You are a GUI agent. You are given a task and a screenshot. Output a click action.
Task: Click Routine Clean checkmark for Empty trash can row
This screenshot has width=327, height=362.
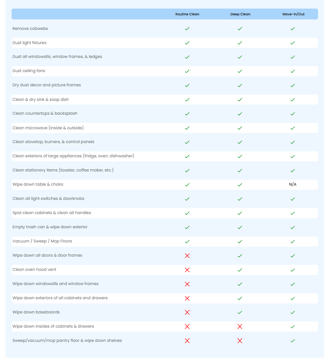pyautogui.click(x=187, y=228)
